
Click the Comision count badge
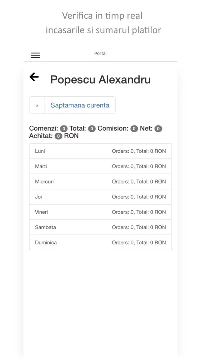click(134, 129)
